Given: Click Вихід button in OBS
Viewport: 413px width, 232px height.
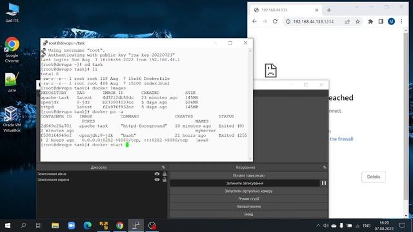Looking at the screenshot, I should pos(248,215).
